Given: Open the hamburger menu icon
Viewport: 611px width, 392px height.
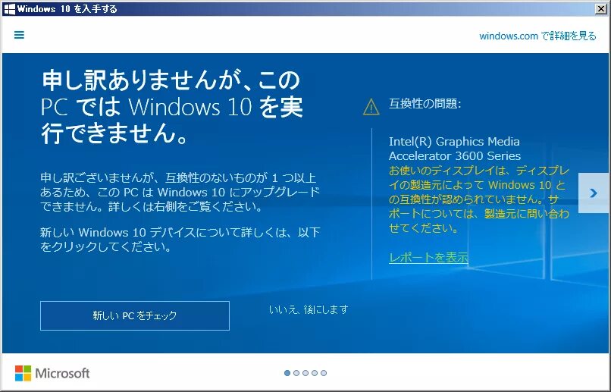Looking at the screenshot, I should point(19,35).
